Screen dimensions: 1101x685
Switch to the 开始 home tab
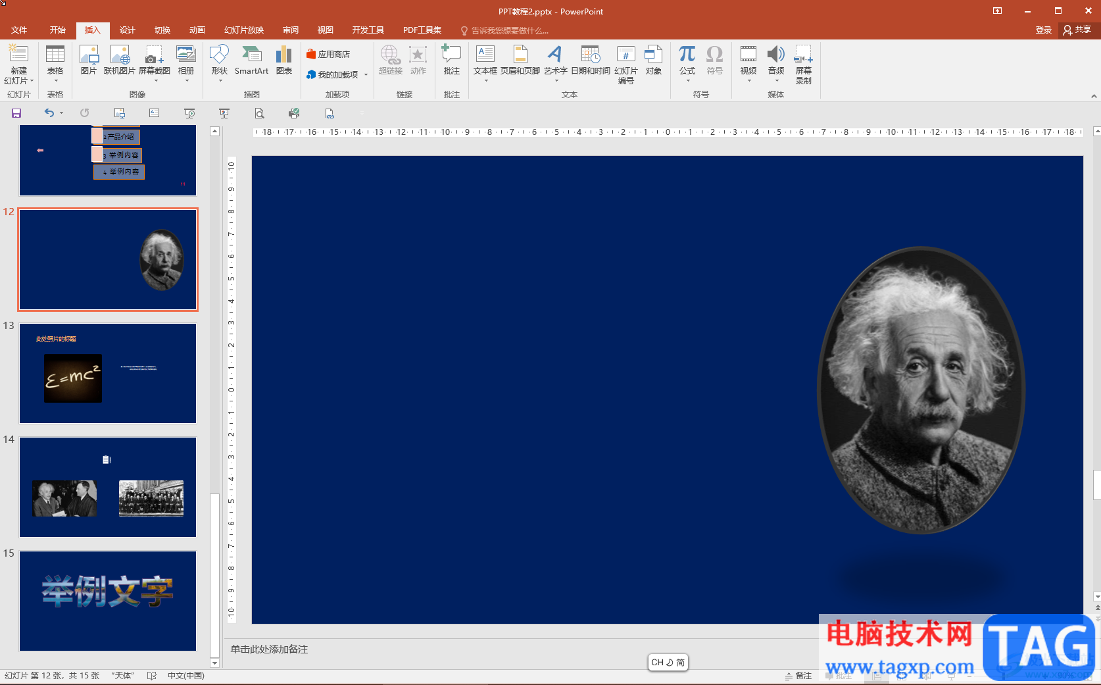pyautogui.click(x=58, y=30)
